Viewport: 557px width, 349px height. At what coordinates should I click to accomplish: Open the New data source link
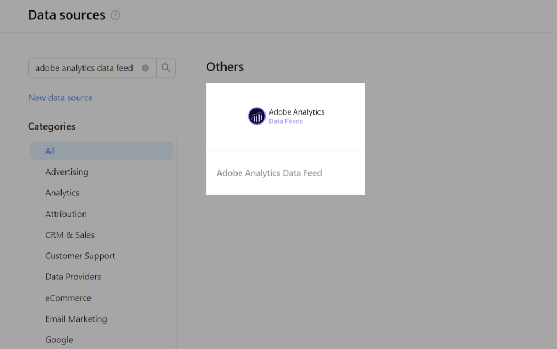click(x=60, y=98)
